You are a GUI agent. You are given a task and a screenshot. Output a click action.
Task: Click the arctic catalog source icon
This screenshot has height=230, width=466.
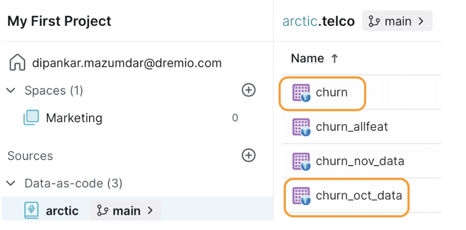[32, 210]
